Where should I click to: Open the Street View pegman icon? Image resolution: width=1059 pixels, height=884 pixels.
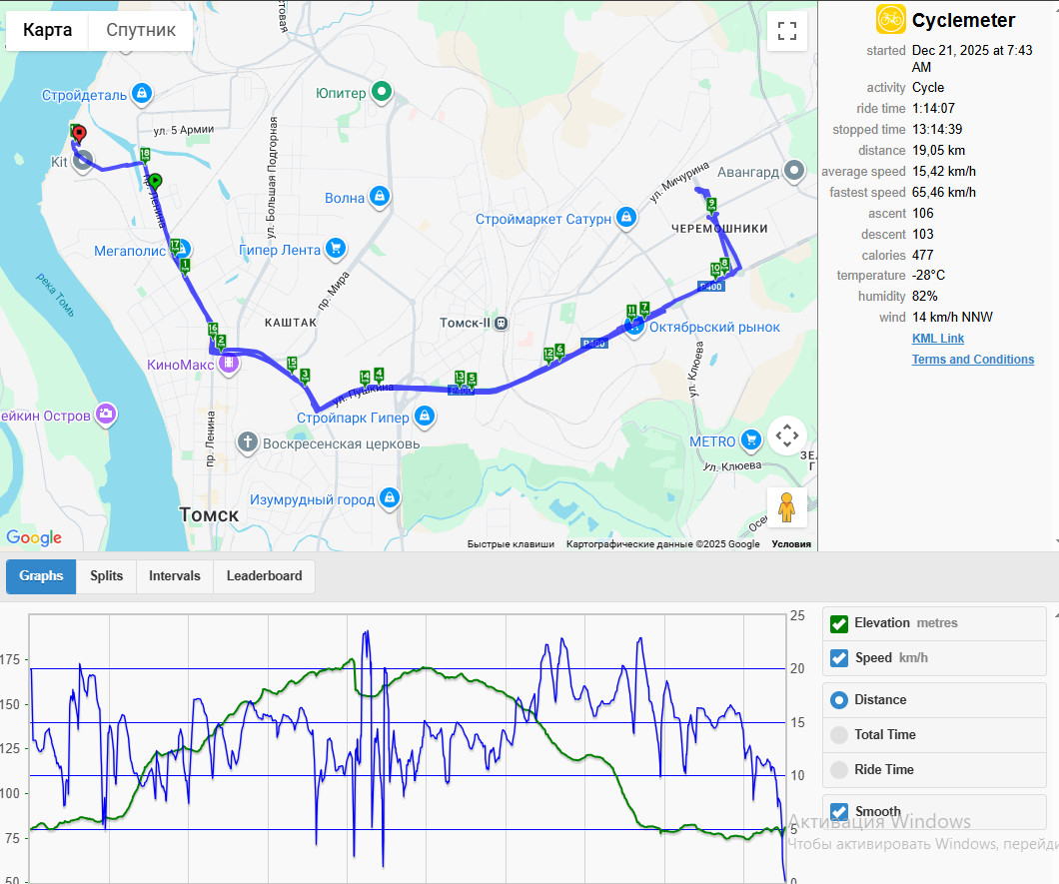tap(786, 507)
